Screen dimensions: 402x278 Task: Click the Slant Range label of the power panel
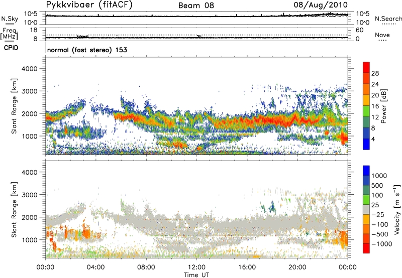click(14, 106)
